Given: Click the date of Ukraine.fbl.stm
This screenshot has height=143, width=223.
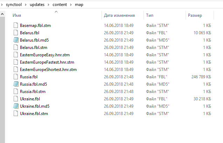Looking at the screenshot, I should (x=119, y=114).
